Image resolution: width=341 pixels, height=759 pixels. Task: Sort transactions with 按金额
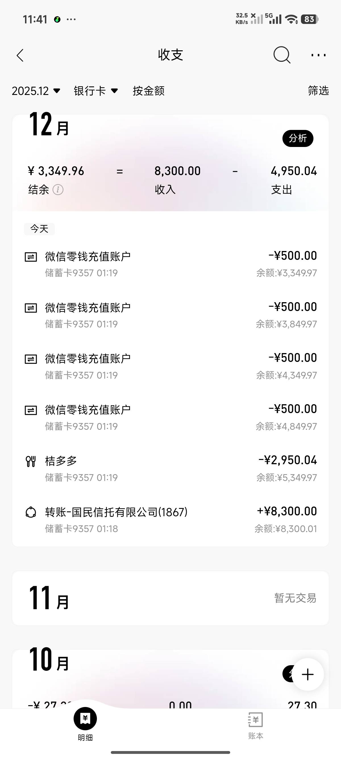tap(148, 91)
